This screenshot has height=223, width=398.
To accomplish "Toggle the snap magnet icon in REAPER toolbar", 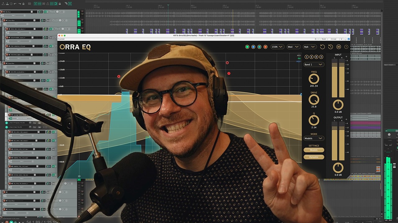I will [x=56, y=4].
